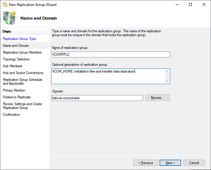Click the wizard title bar folder icon
The width and height of the screenshot is (211, 170).
[5, 4]
